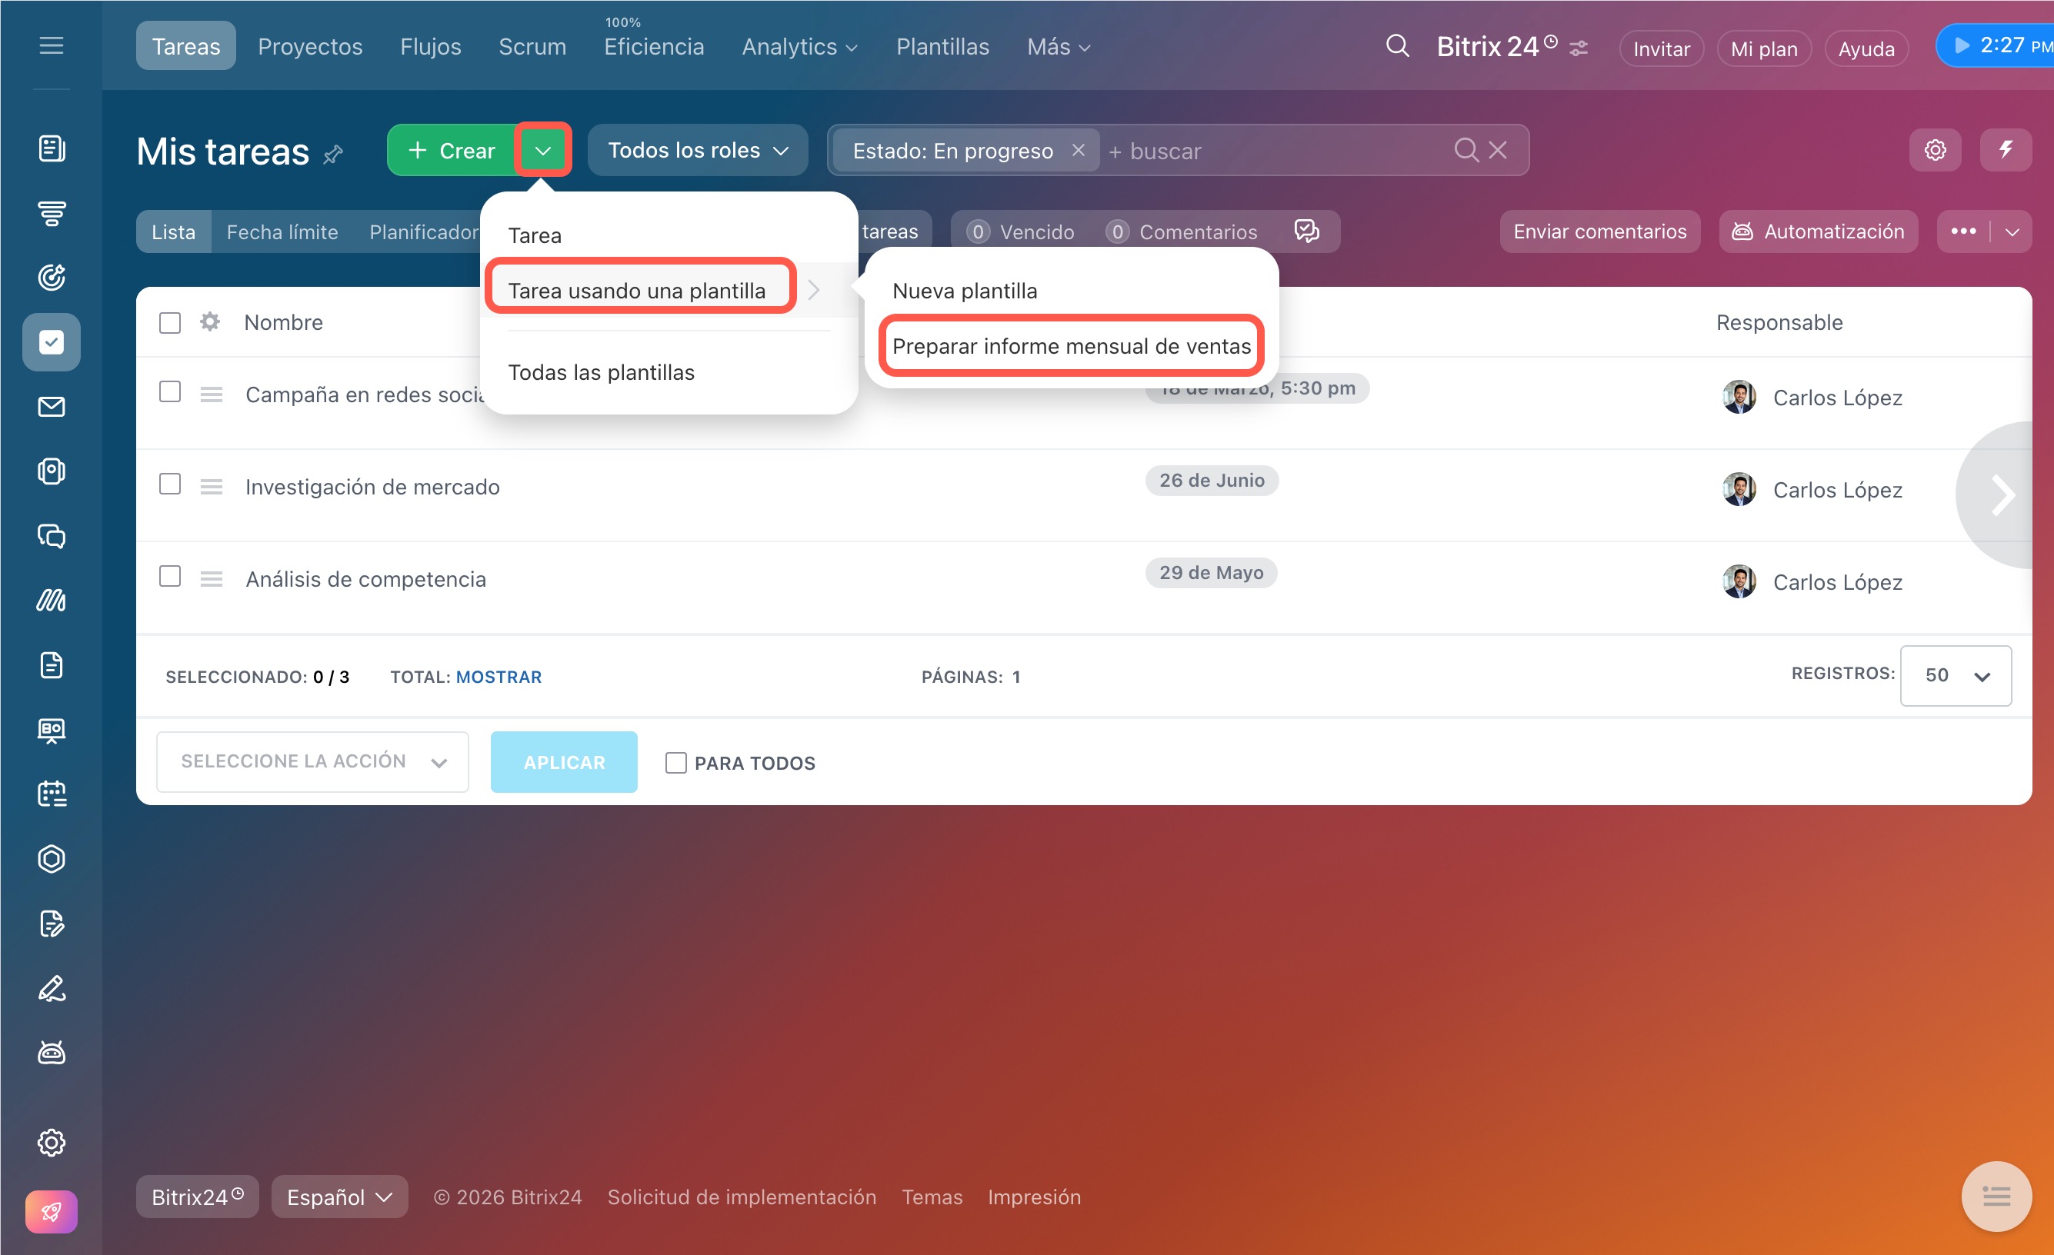Viewport: 2054px width, 1255px height.
Task: Open the Español language selector
Action: pos(339,1197)
